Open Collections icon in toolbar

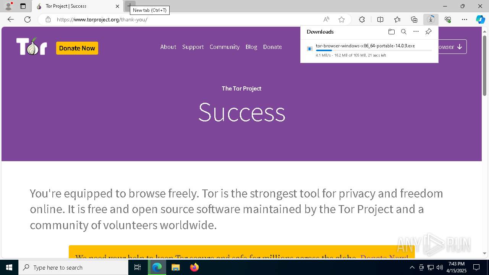tap(414, 19)
